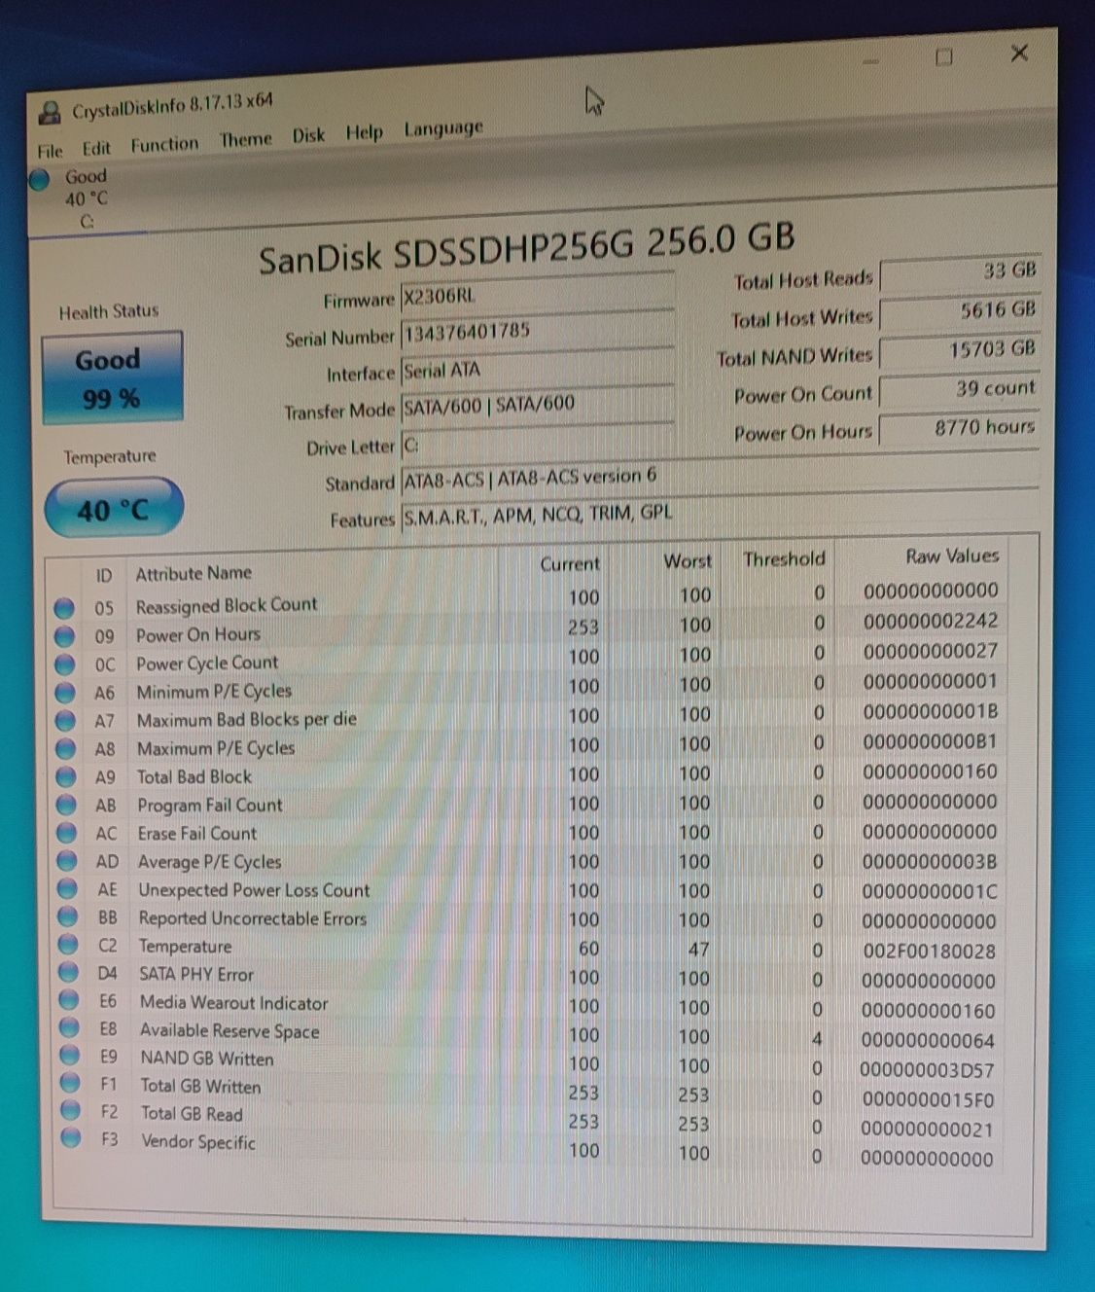Click raw value 002F00180028
1095x1292 pixels.
click(x=929, y=951)
